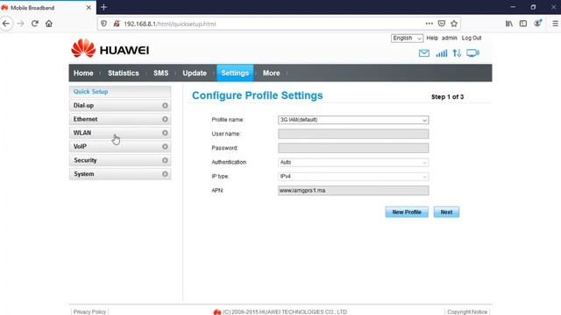This screenshot has width=561, height=315.
Task: Click the 'Configure Profile Settings' heading
Action: pos(257,95)
